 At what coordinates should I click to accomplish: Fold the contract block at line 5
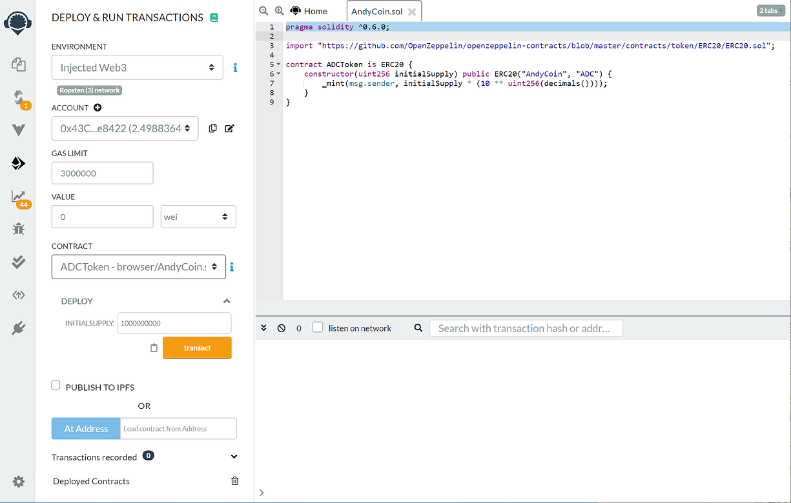click(278, 64)
